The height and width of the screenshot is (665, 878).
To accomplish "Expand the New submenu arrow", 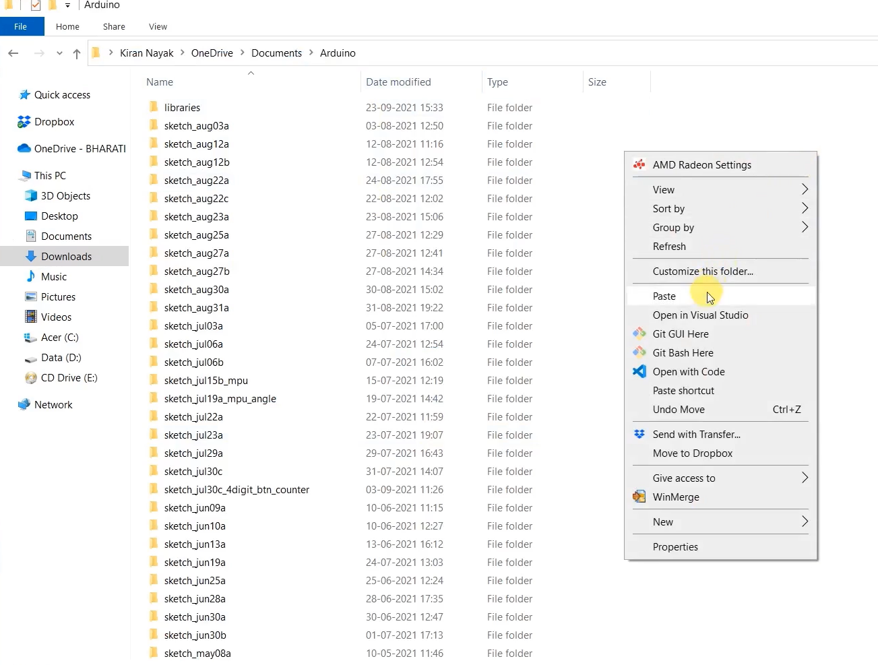I will [805, 521].
